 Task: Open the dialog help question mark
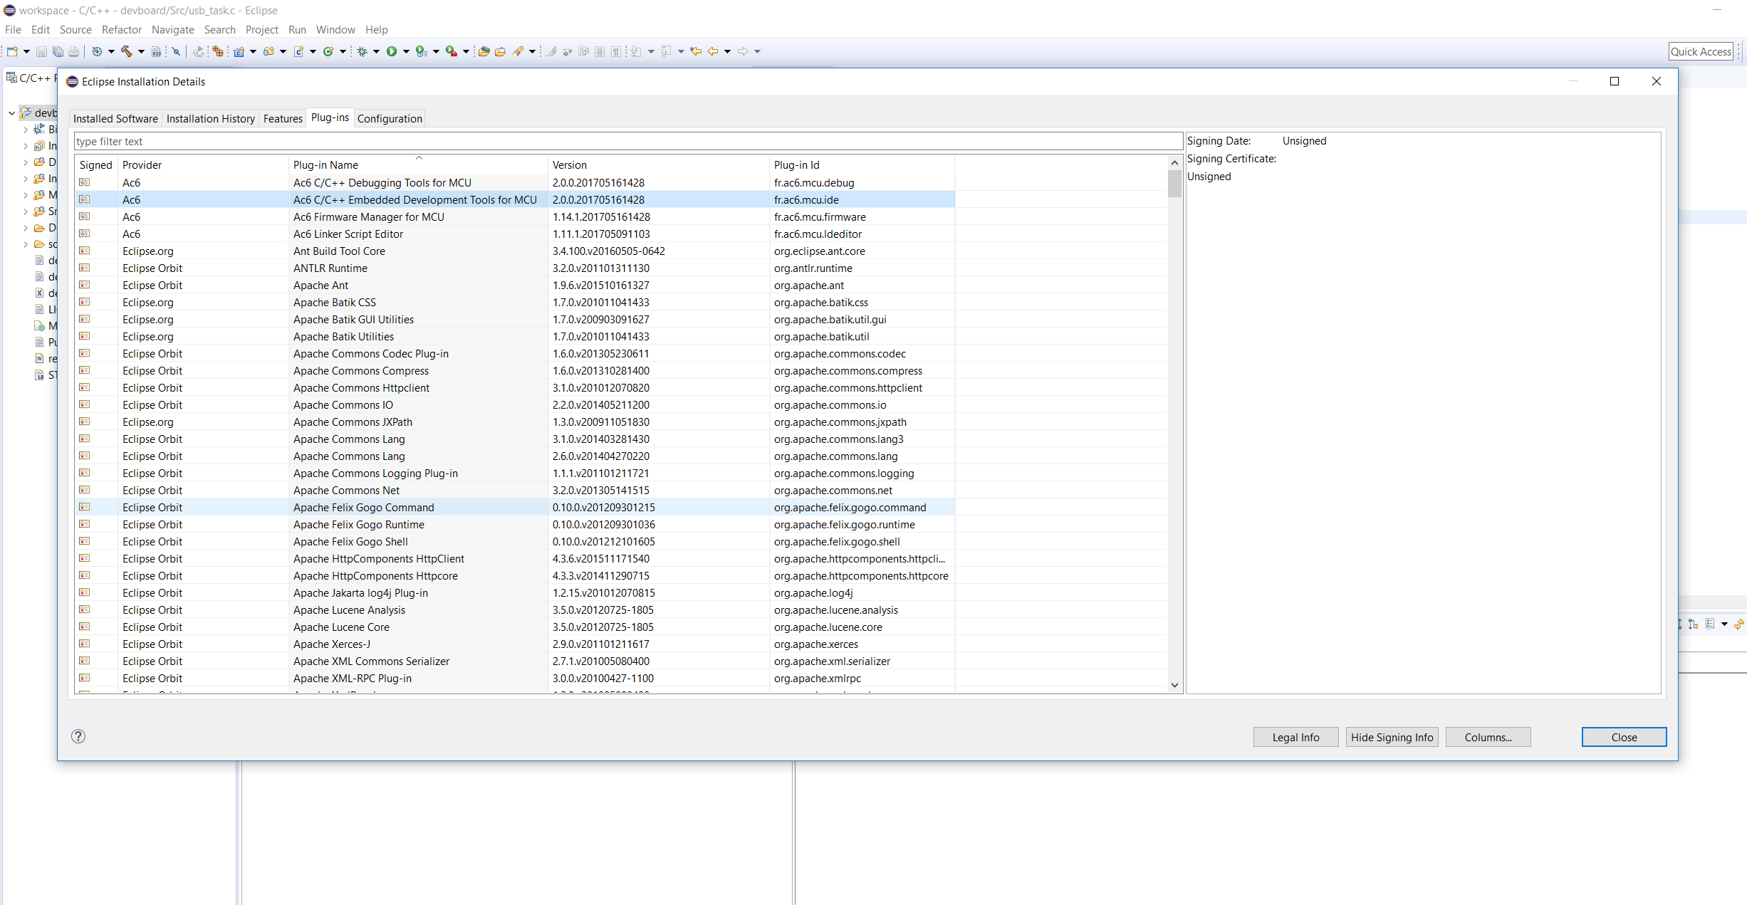(78, 736)
